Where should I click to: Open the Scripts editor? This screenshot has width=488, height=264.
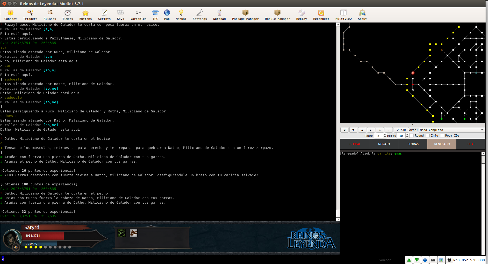click(x=104, y=15)
